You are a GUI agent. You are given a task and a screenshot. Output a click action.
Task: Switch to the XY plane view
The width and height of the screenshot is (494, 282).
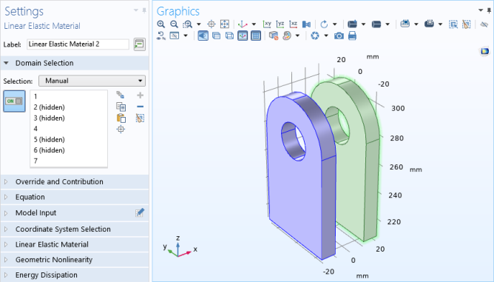(x=267, y=24)
